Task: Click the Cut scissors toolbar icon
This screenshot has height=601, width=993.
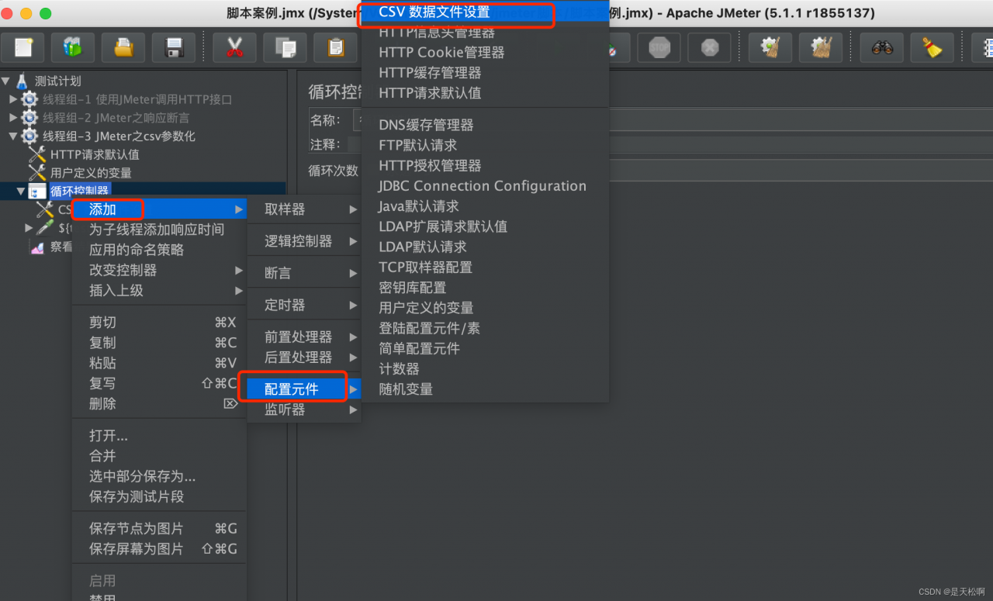Action: (235, 48)
